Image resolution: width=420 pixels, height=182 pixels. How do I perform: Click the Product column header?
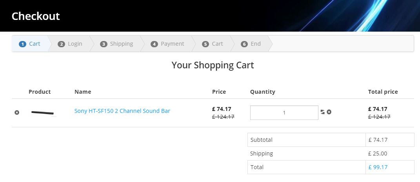pos(40,92)
